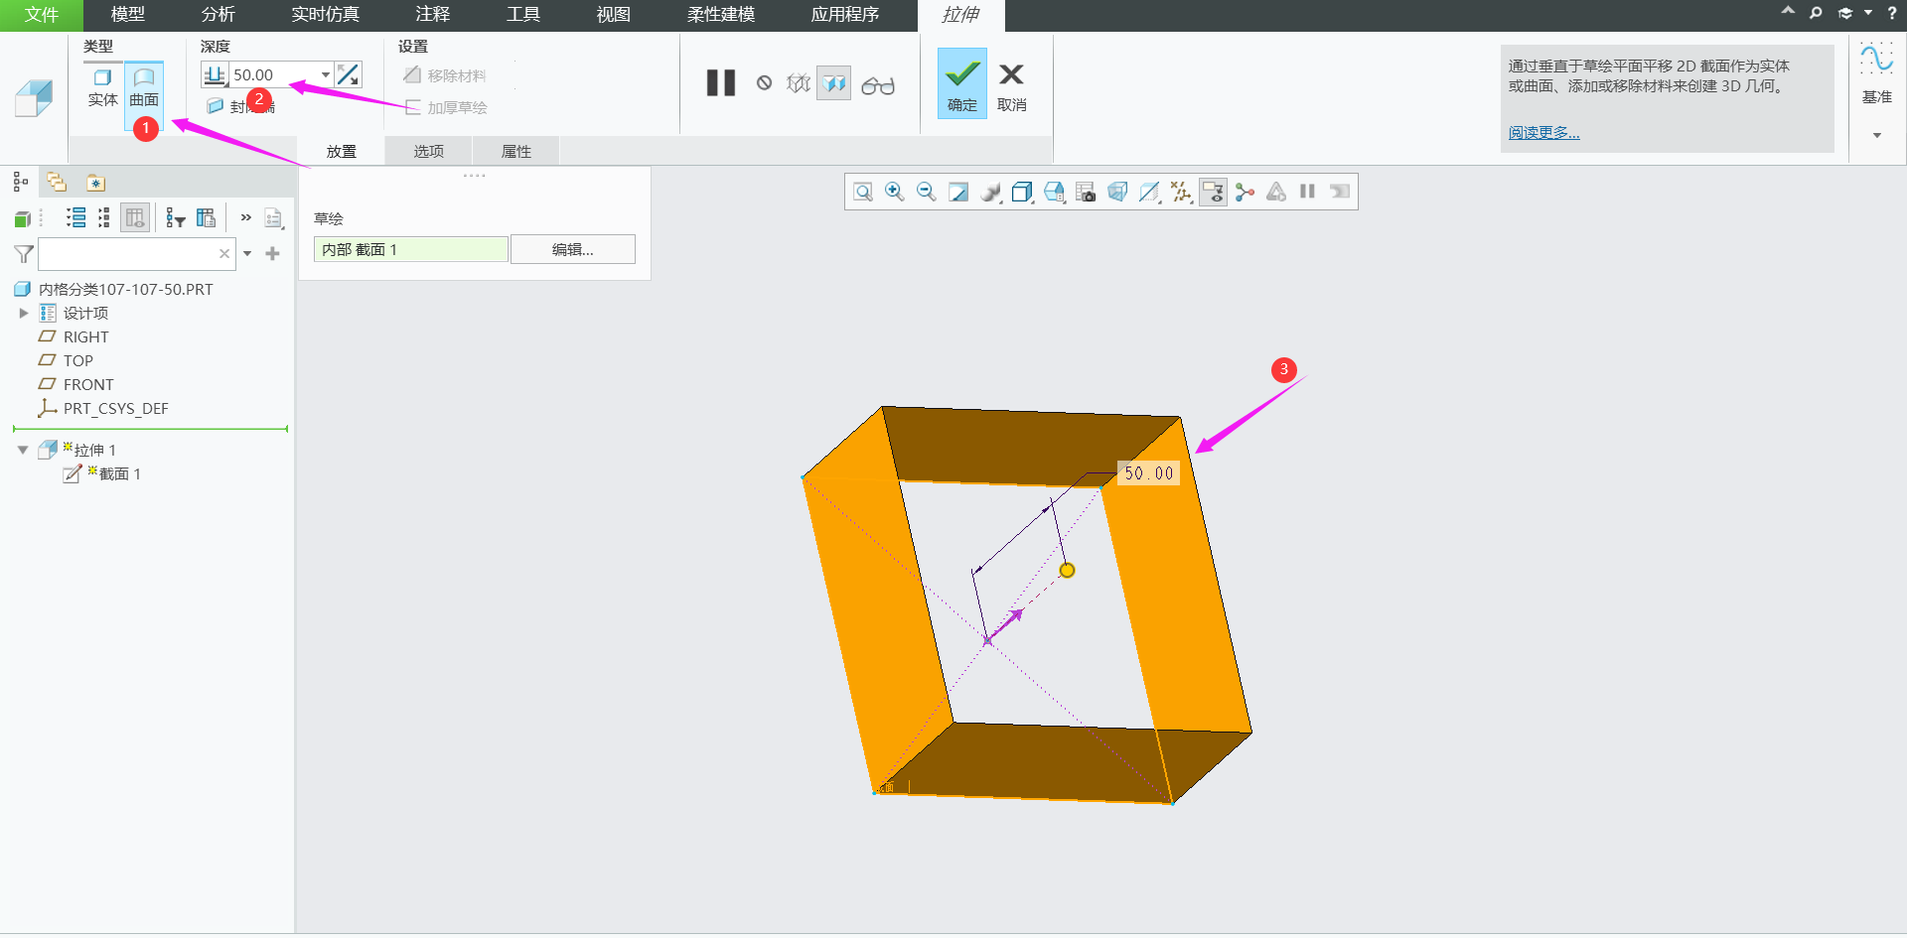Click the depth value field showing 50.00
Viewport: 1907px width, 938px height.
pos(273,74)
